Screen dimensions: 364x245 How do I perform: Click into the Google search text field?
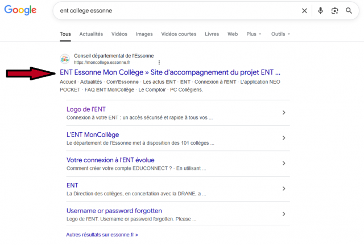pos(171,11)
